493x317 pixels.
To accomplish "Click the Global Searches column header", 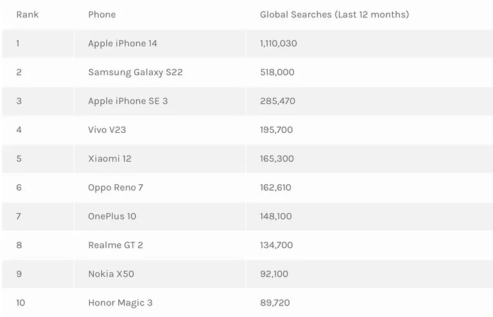I will (x=334, y=15).
